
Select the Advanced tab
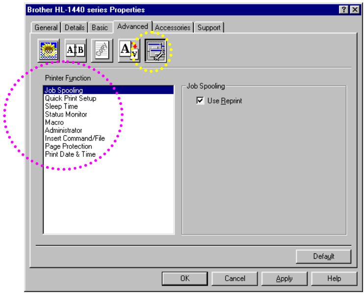[132, 26]
